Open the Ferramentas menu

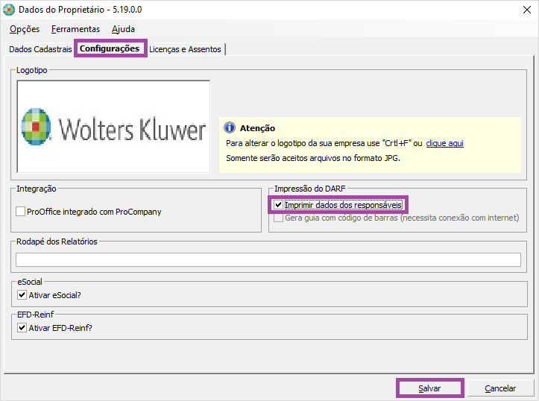(x=75, y=29)
